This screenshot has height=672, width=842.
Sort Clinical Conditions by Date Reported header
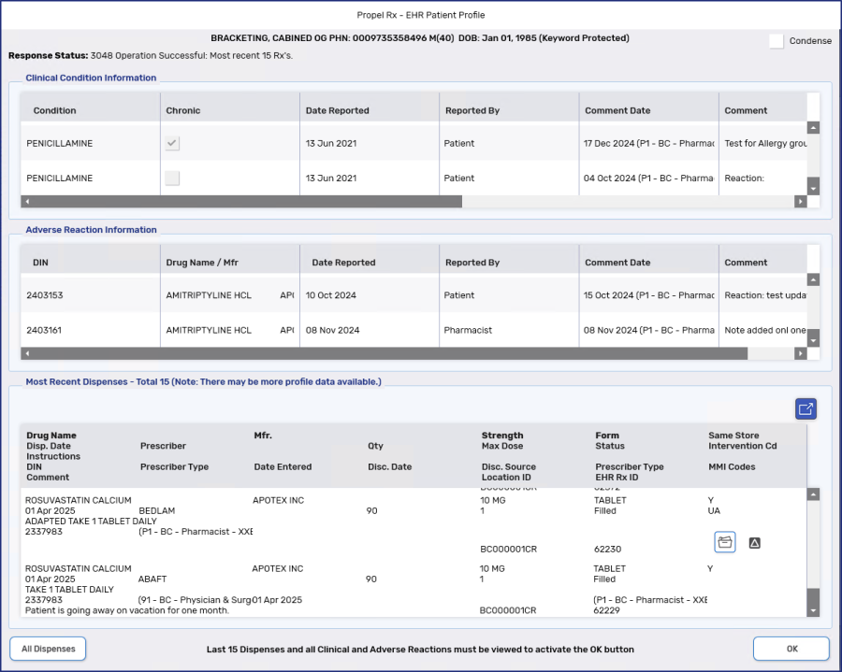(x=337, y=110)
